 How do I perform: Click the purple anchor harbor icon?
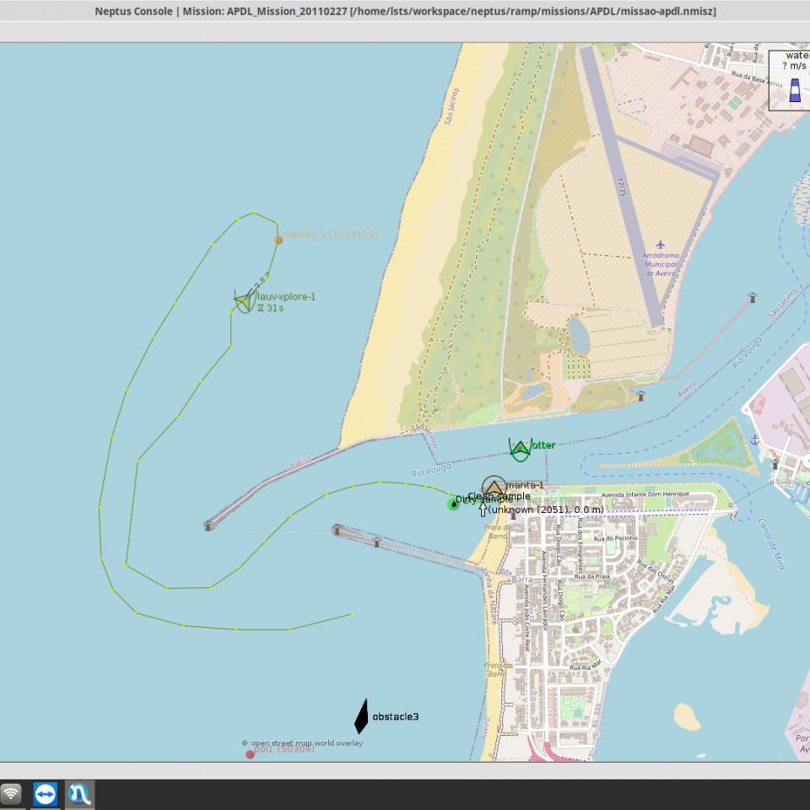tap(755, 440)
